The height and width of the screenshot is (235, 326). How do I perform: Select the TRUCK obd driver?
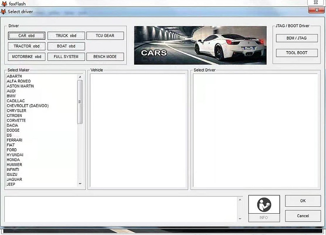coord(66,36)
